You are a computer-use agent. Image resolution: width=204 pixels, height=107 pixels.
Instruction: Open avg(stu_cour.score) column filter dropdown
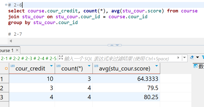coord(157,66)
